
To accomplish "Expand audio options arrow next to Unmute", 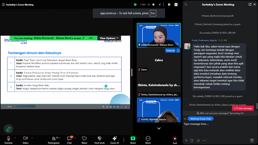I will 15,138.
